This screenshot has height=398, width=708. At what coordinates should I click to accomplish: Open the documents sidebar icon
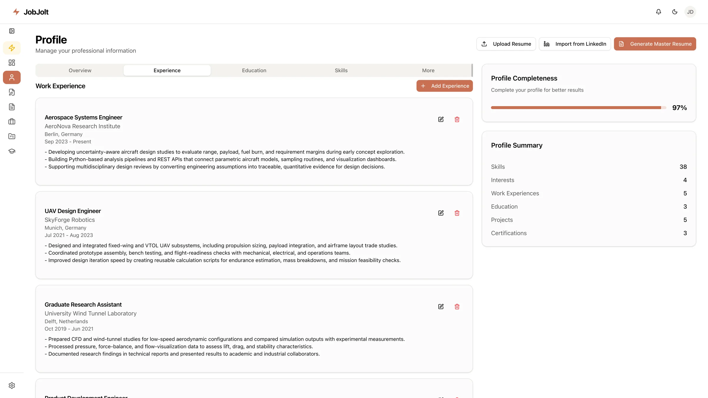12,107
